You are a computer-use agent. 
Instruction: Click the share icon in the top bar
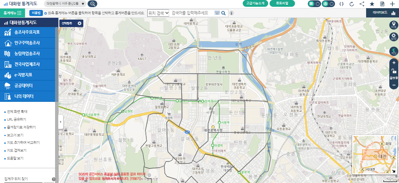(x=362, y=4)
